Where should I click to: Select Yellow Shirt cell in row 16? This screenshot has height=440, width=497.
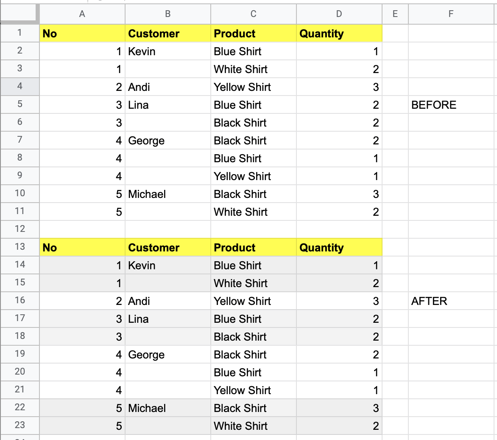pyautogui.click(x=253, y=301)
